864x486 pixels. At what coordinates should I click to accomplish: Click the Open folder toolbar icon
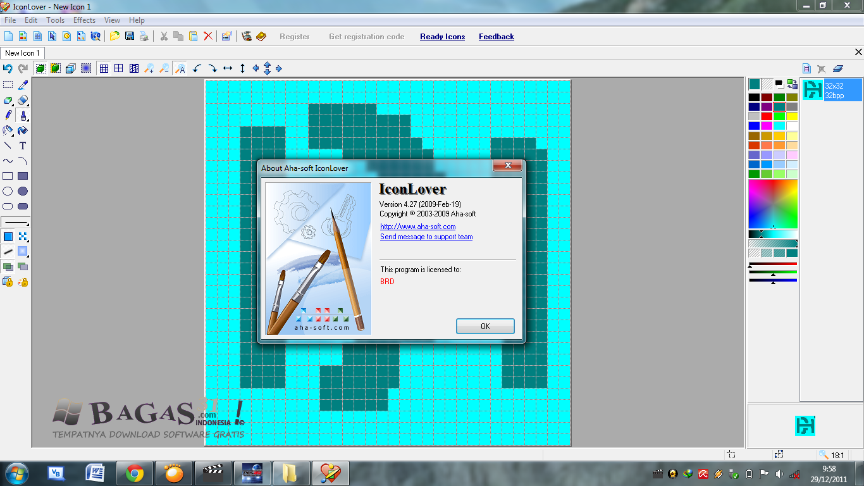tap(114, 36)
